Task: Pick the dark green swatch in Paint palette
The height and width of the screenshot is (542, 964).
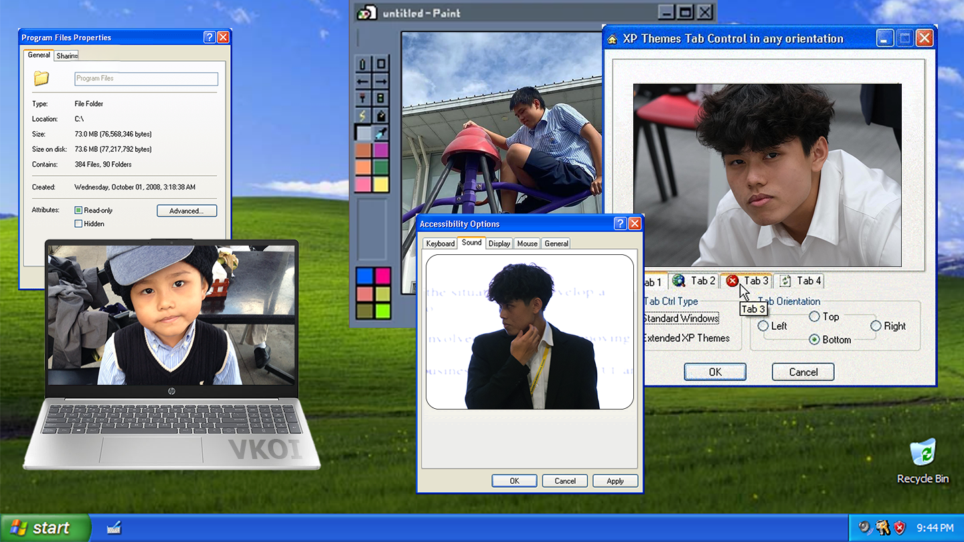Action: [x=380, y=167]
